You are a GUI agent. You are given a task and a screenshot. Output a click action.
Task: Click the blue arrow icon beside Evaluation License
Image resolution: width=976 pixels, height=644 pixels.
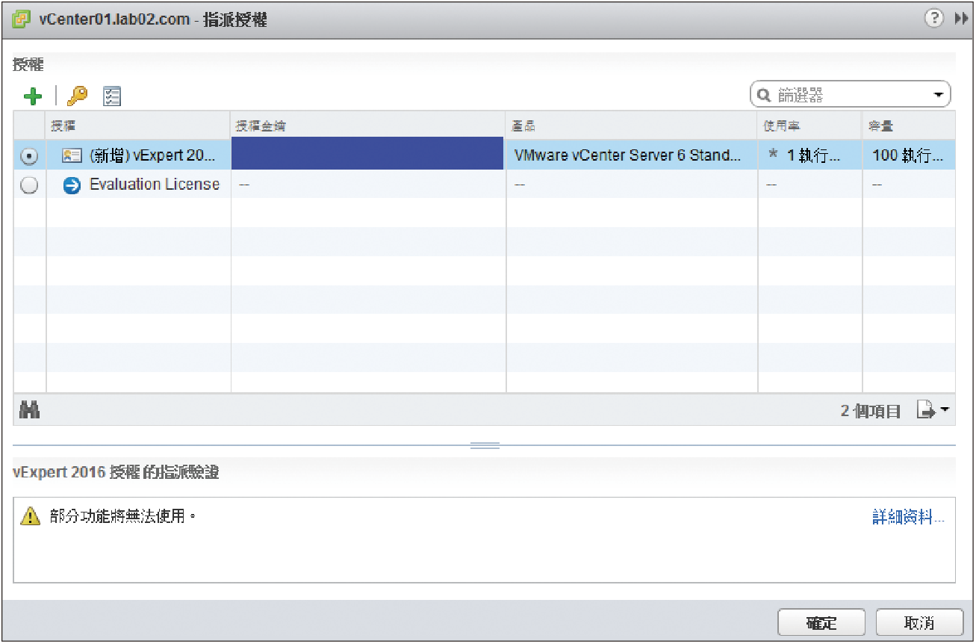72,185
